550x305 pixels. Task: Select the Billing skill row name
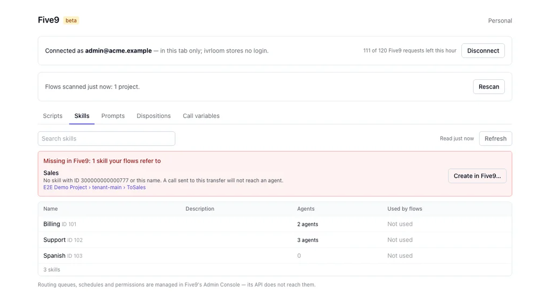52,224
